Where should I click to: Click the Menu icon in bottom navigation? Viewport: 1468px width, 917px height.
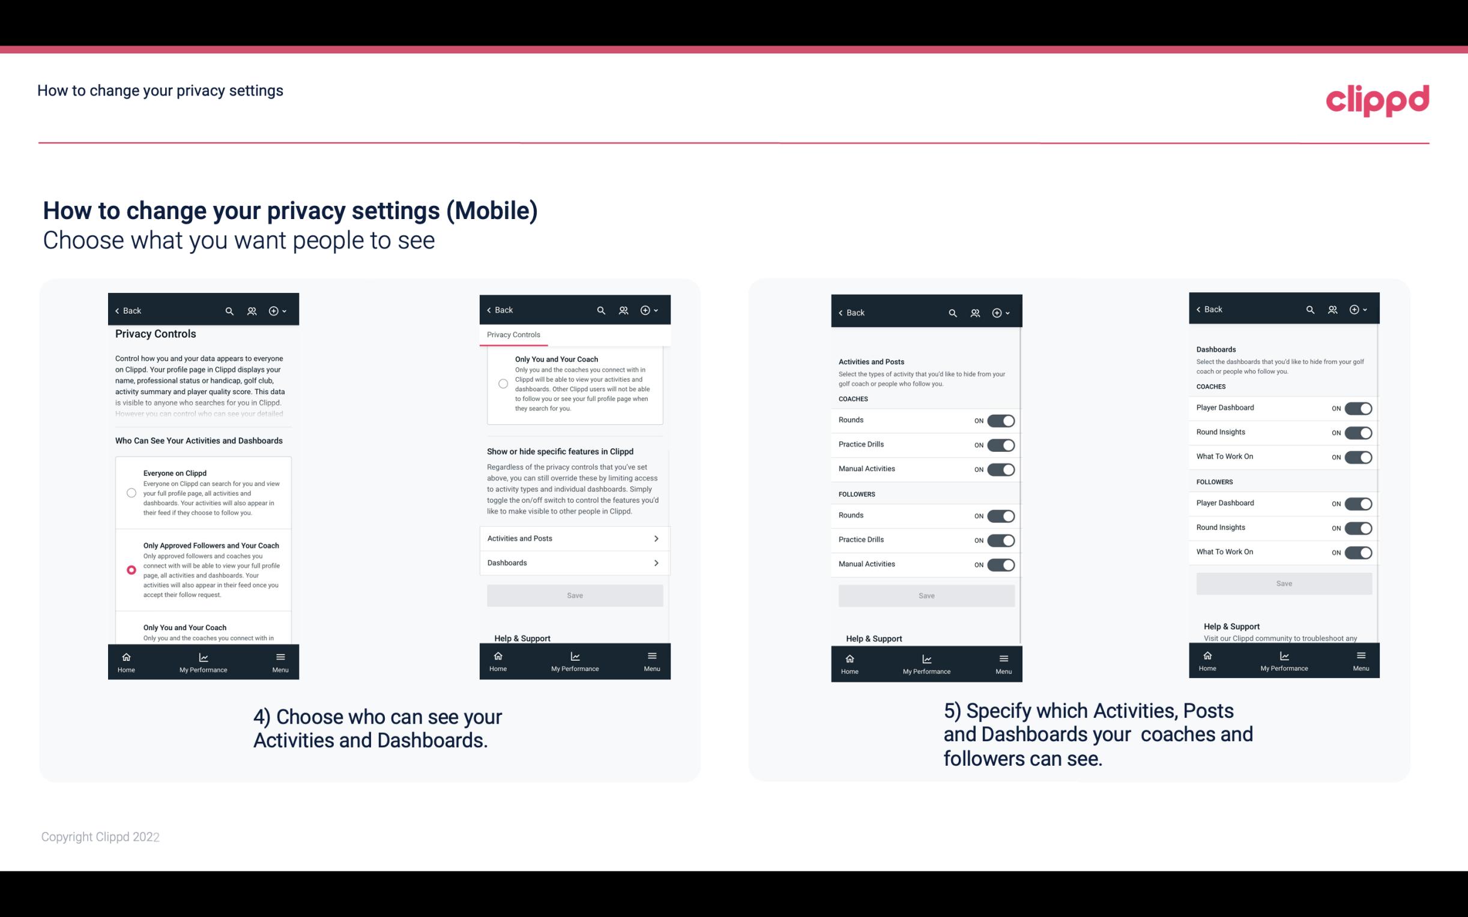[280, 656]
